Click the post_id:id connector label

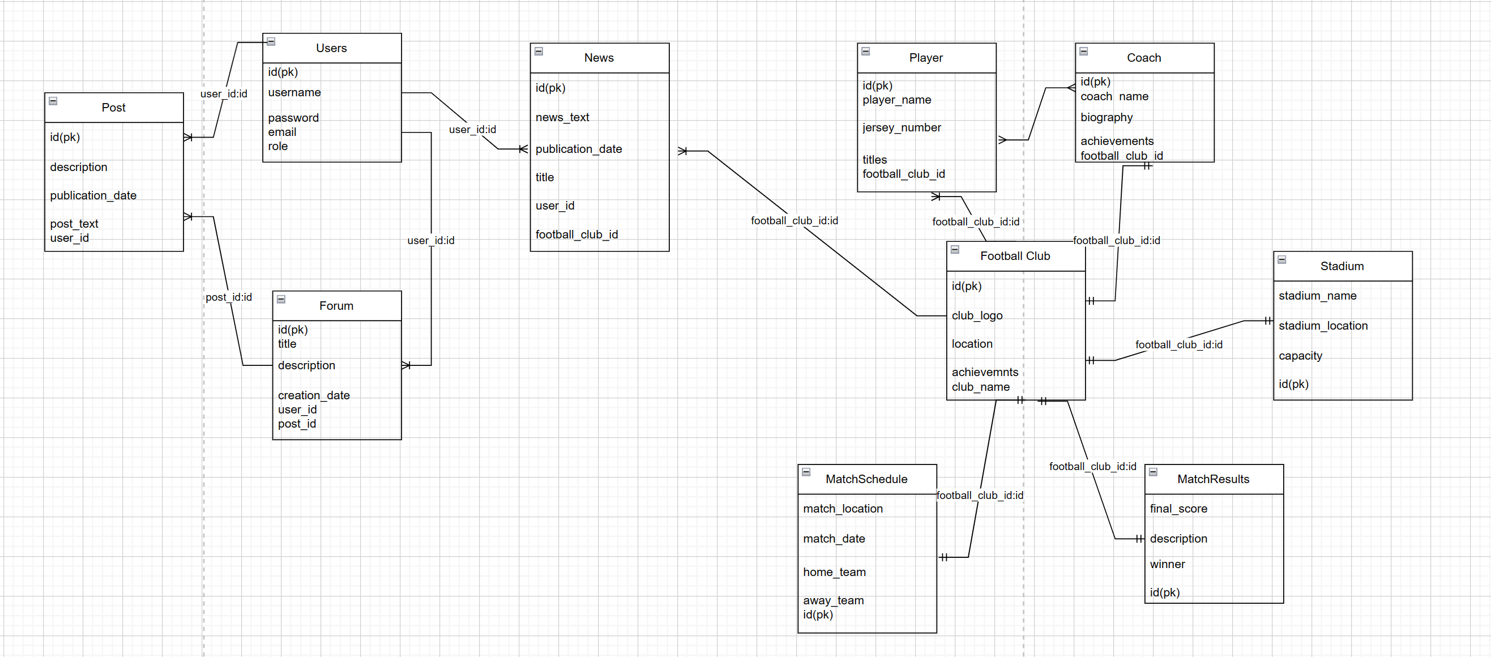(x=229, y=297)
